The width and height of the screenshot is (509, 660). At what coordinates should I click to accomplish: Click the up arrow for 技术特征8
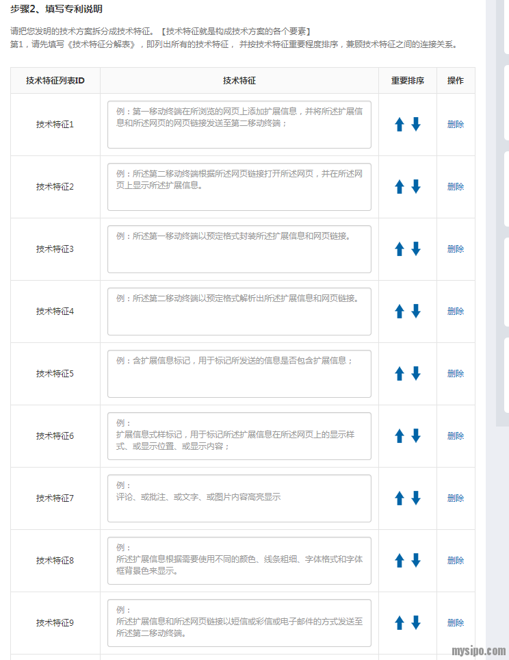tap(400, 561)
